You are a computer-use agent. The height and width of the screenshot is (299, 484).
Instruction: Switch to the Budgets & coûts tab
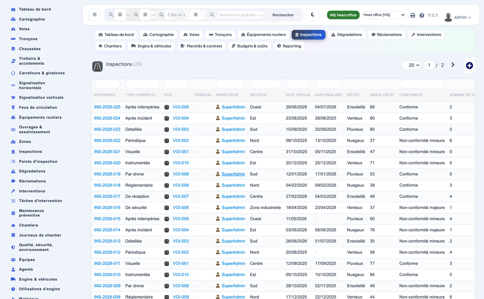pos(250,46)
